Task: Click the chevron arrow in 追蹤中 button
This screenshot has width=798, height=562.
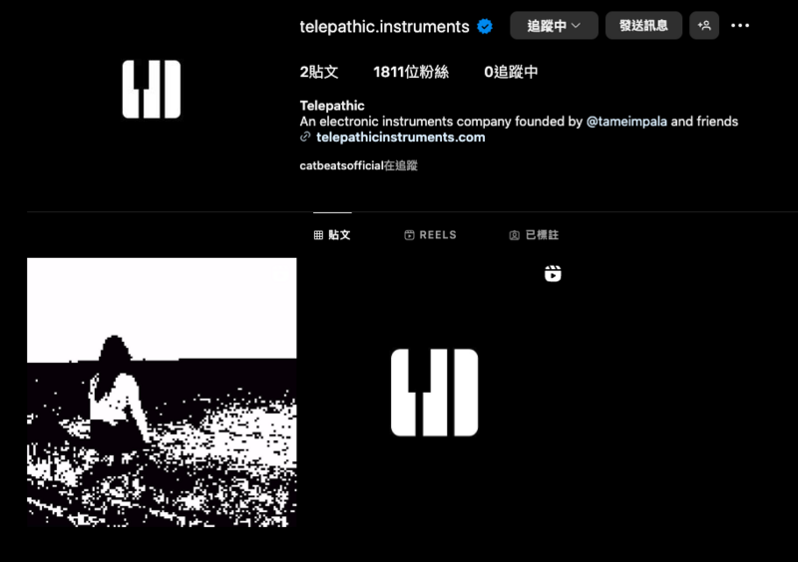Action: (577, 26)
